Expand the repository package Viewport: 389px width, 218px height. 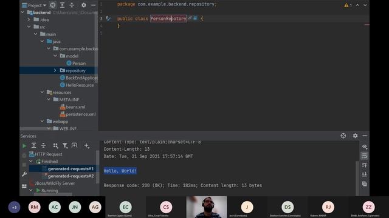tap(55, 70)
